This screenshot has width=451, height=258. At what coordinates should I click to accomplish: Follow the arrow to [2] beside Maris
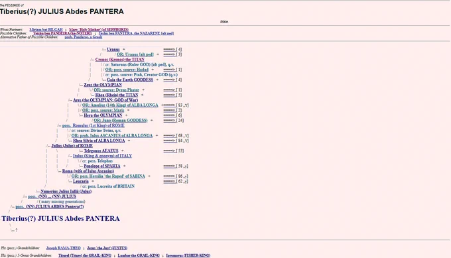169,110
